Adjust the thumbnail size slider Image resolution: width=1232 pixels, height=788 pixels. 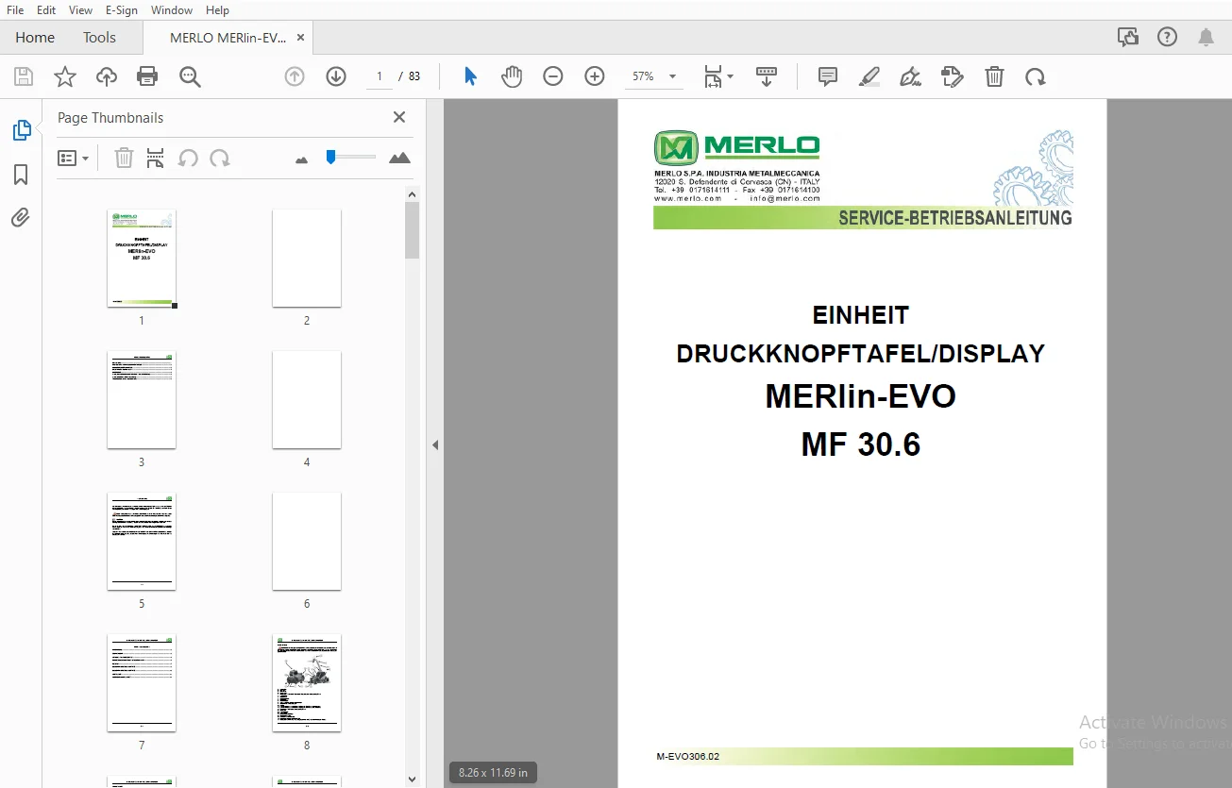(330, 157)
